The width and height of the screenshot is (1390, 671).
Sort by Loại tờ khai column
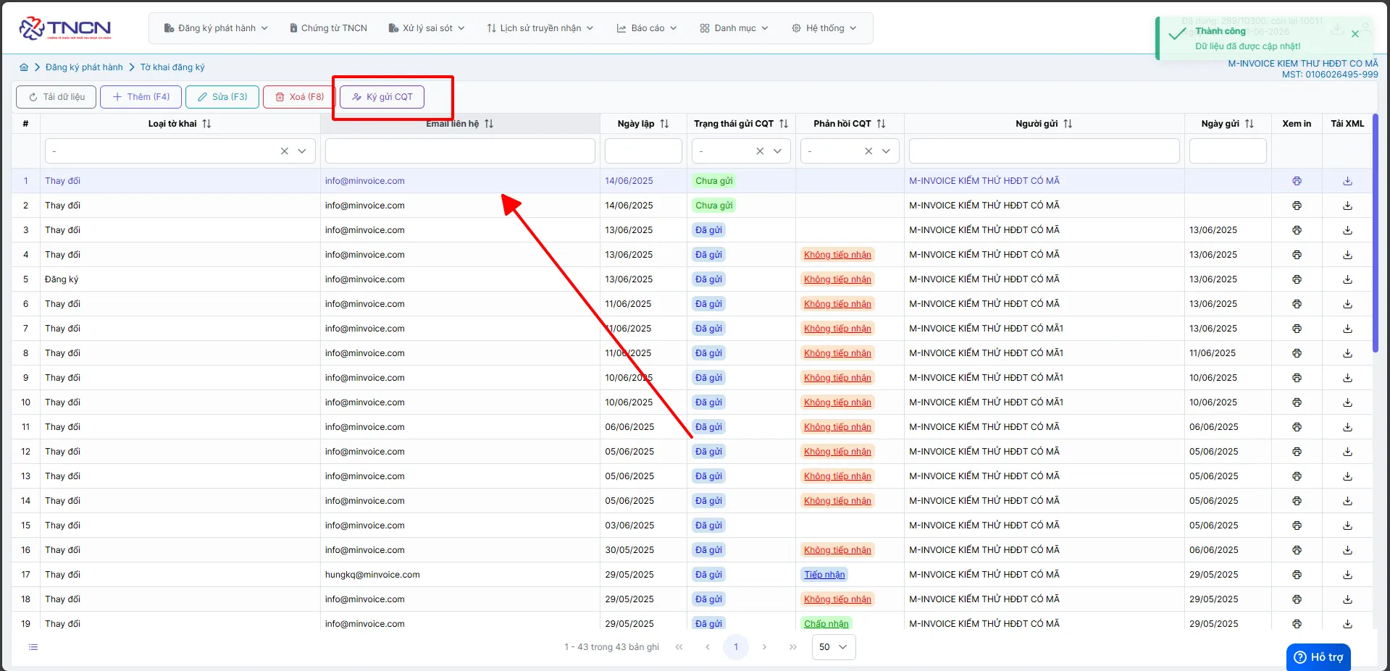pyautogui.click(x=206, y=124)
